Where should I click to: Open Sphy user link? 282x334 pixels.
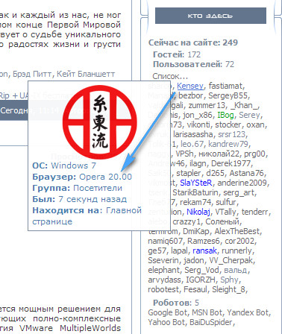pos(229,280)
